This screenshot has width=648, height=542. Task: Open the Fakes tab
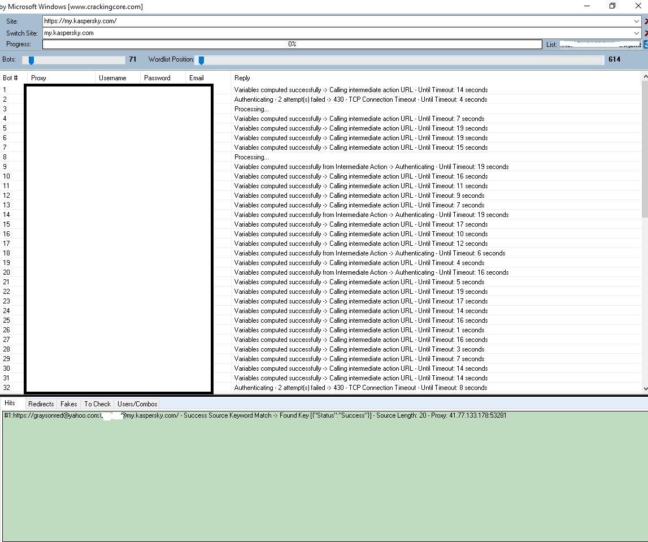[68, 404]
